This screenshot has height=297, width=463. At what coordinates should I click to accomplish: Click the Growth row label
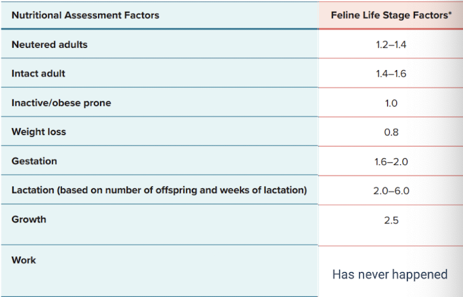pos(29,219)
